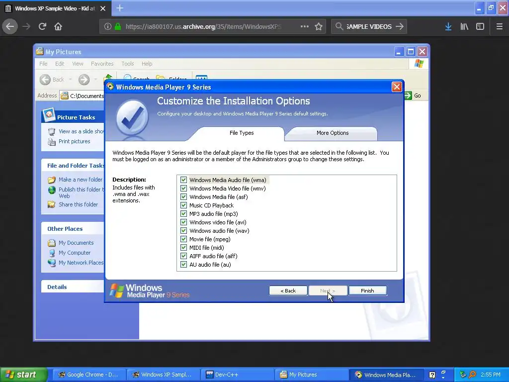This screenshot has width=509, height=382.
Task: Click the < Back button in the installer
Action: coord(288,290)
